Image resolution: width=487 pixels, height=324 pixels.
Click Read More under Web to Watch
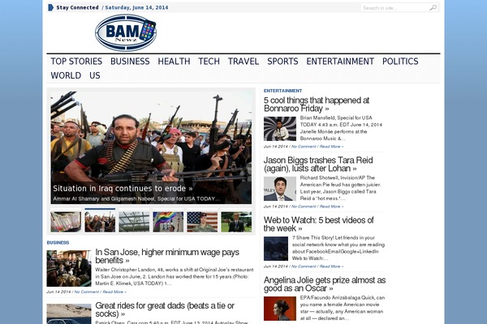331,266
